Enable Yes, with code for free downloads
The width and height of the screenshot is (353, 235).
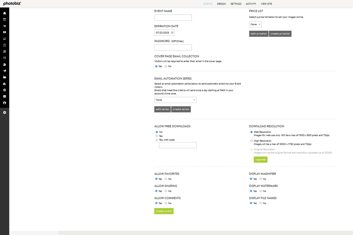point(157,140)
